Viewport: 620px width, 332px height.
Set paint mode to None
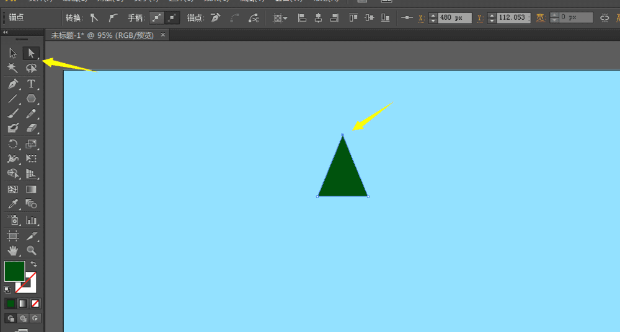(x=35, y=304)
